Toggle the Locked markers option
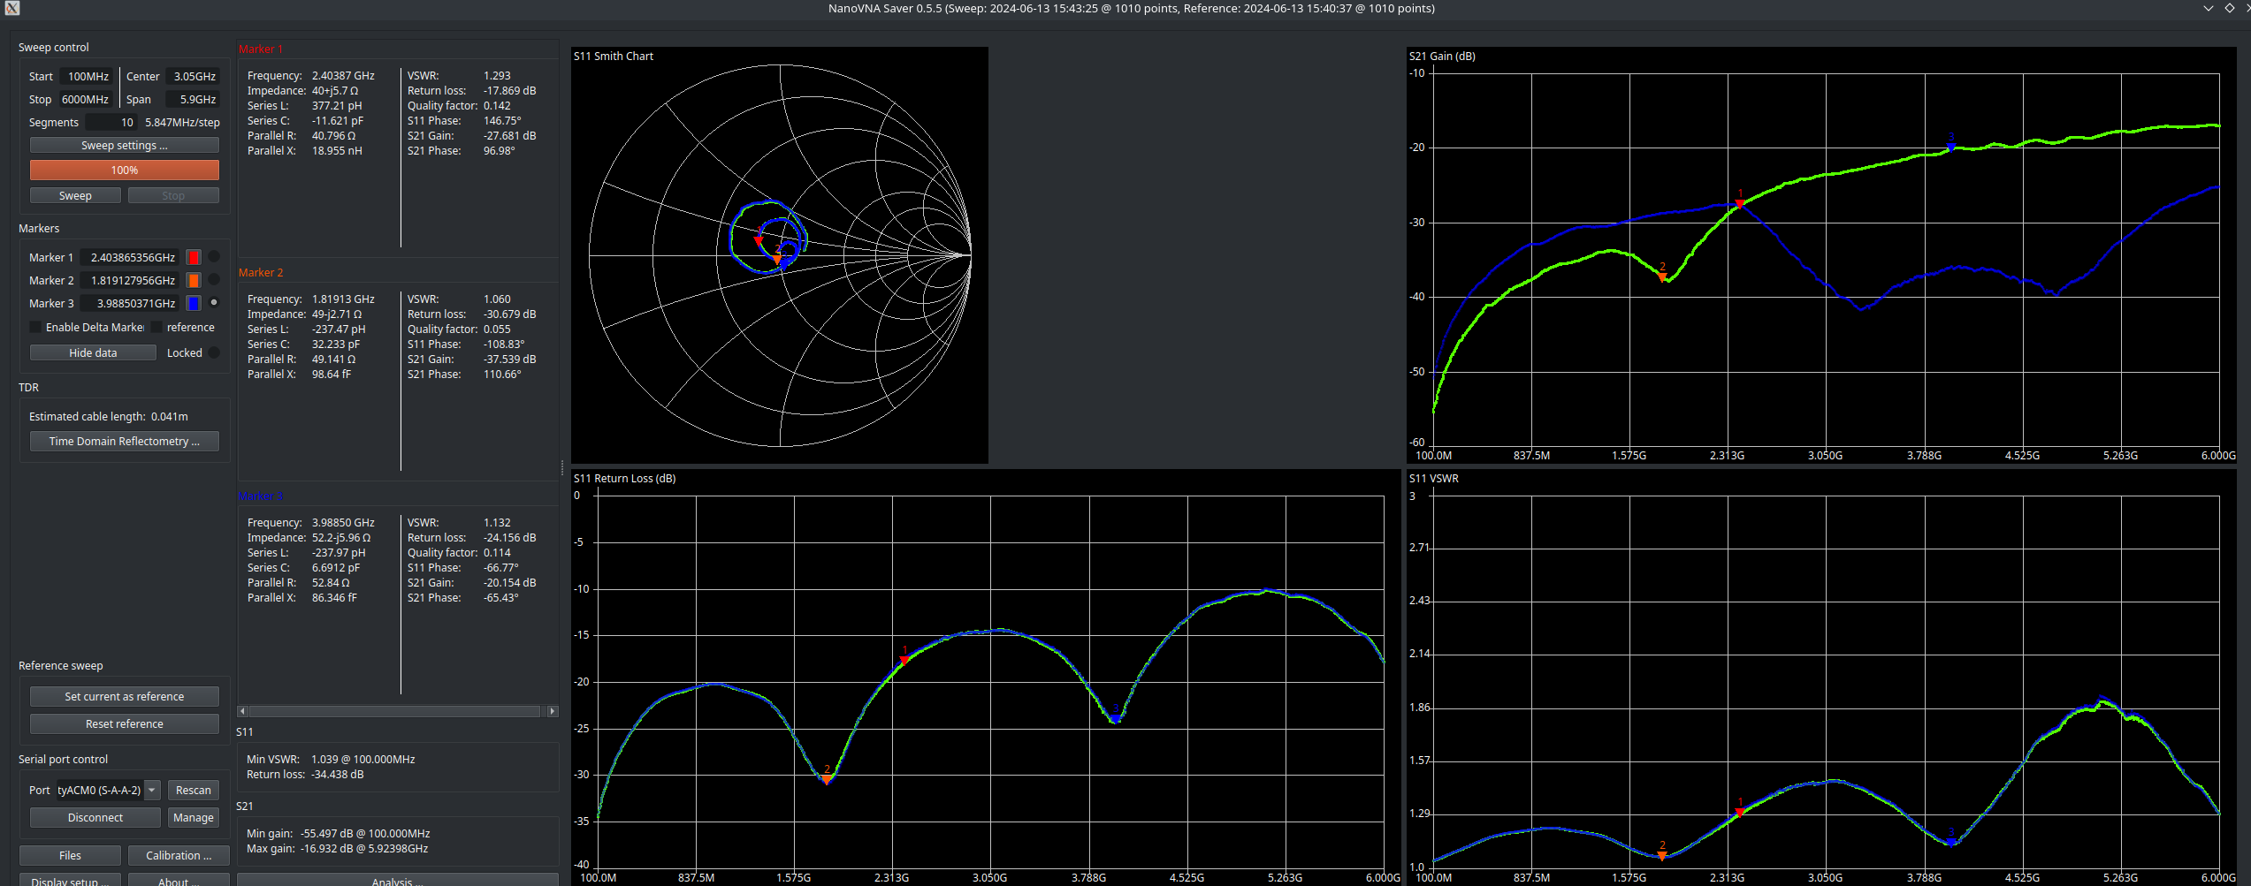Image resolution: width=2251 pixels, height=886 pixels. (214, 352)
